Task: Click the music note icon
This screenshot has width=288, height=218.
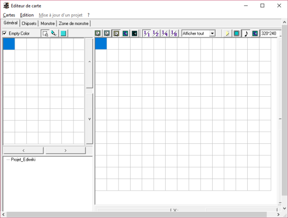Action: point(246,33)
